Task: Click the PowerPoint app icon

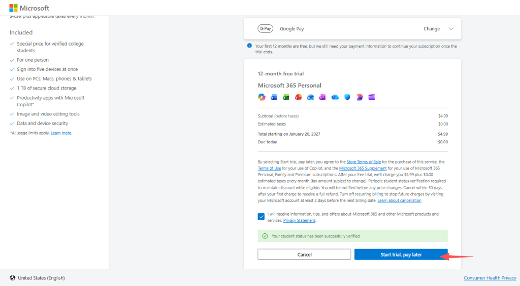Action: [298, 97]
